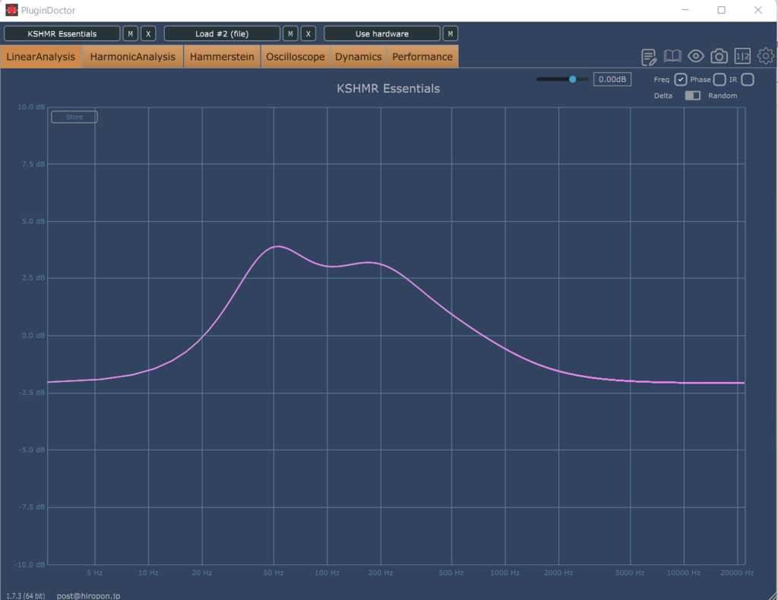This screenshot has height=600, width=778.
Task: Open settings with the gear icon
Action: [x=766, y=56]
